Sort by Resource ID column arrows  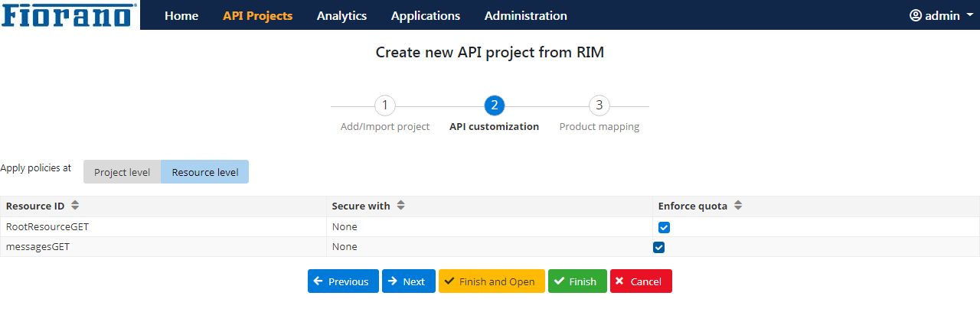click(x=75, y=206)
